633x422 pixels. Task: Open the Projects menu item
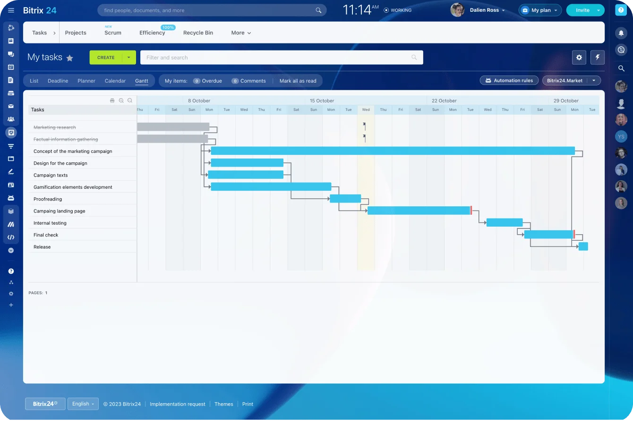click(x=75, y=33)
